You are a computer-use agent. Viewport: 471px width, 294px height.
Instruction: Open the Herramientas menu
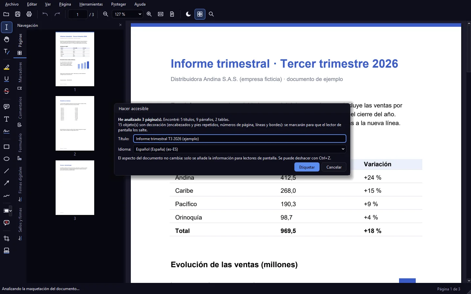(91, 4)
